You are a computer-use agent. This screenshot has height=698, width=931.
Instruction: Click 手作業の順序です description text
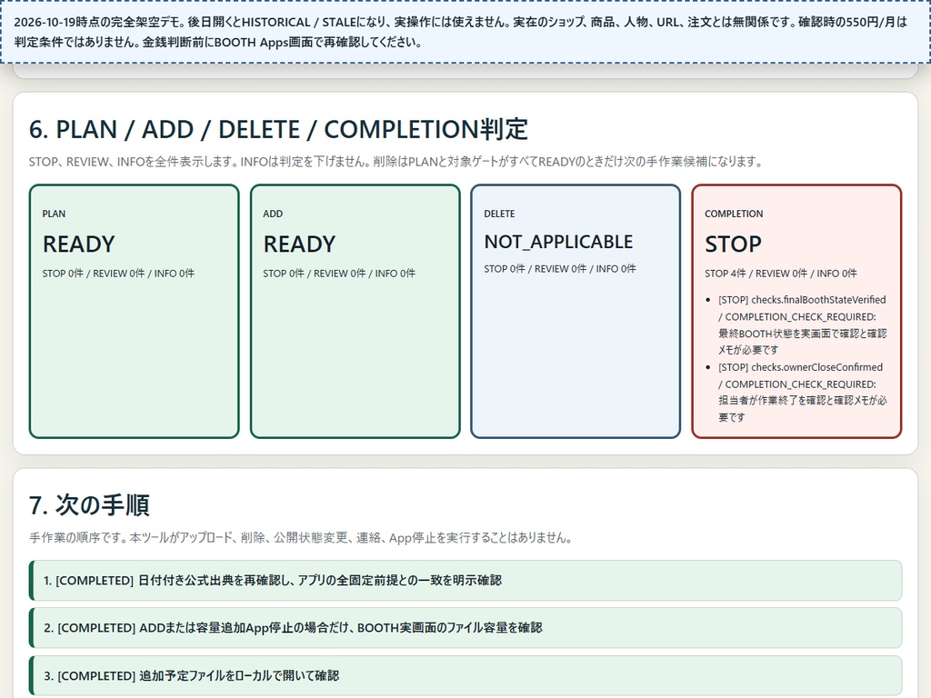[x=300, y=538]
